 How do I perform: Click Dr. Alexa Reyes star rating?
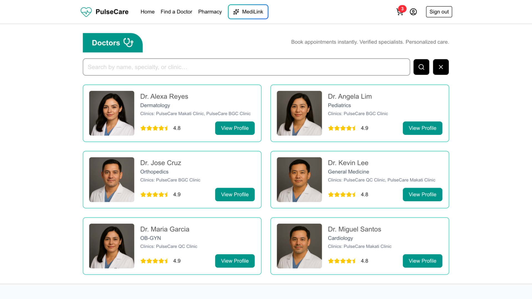[154, 128]
